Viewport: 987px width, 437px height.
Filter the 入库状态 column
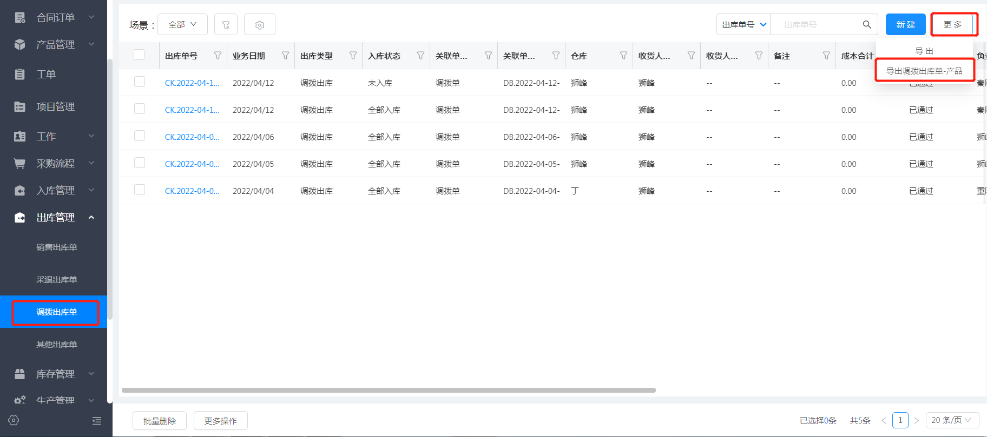(x=420, y=56)
